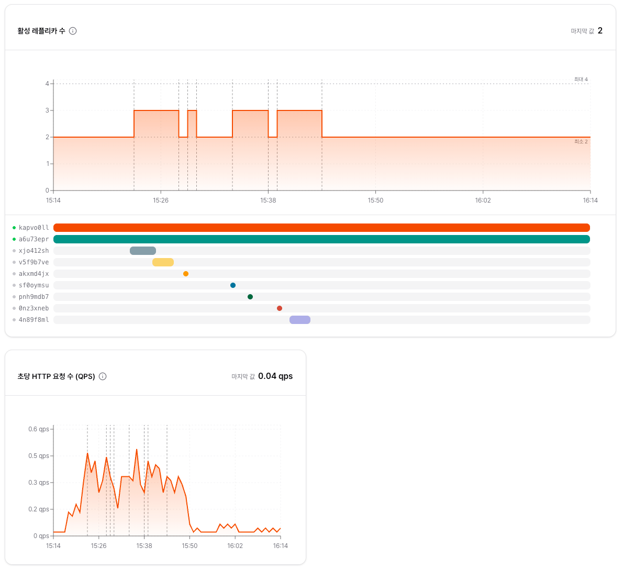This screenshot has height=570, width=624.
Task: Select the 4n89f8ml replica label
Action: [34, 320]
